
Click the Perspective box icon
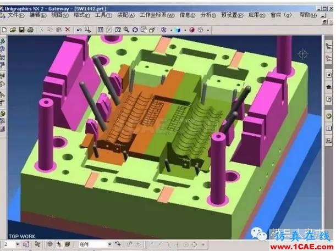coord(152,30)
